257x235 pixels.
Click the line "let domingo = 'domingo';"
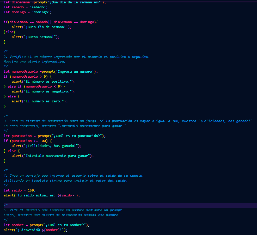(28, 12)
